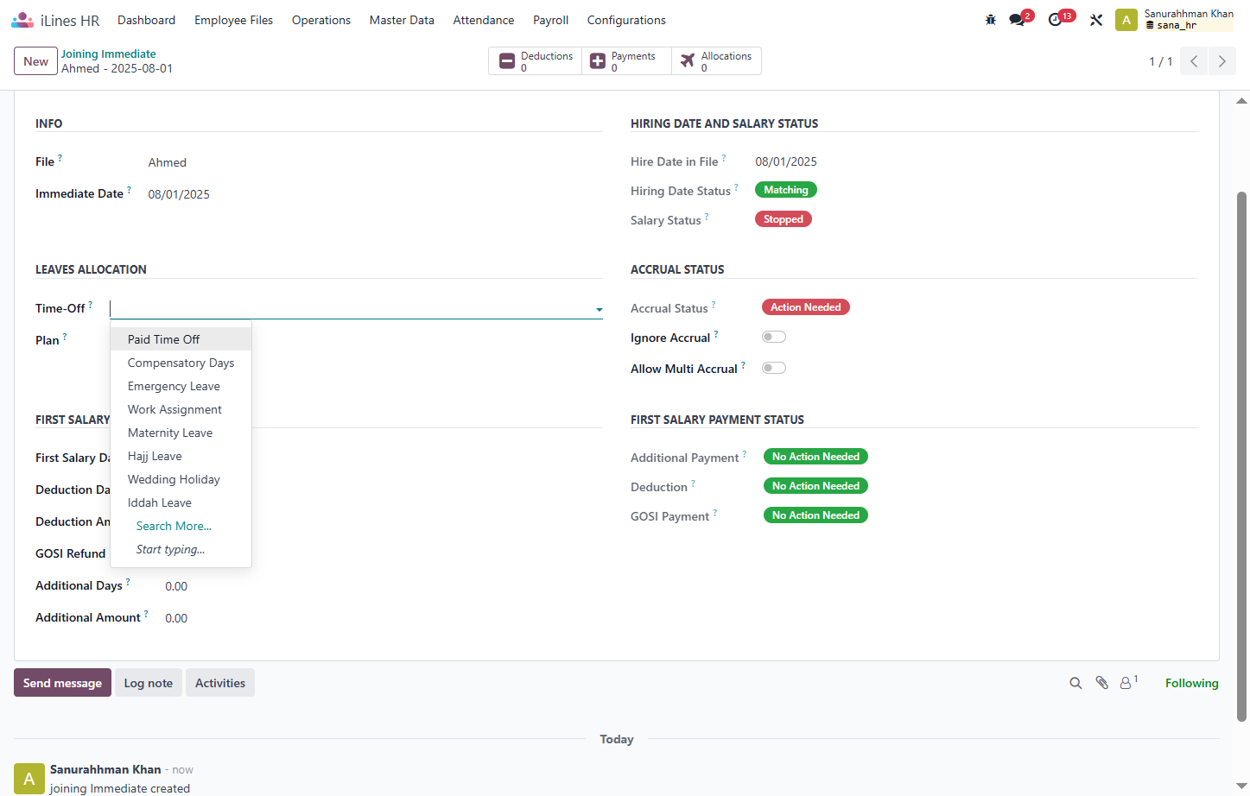The height and width of the screenshot is (796, 1250).
Task: Open the Employee Files menu
Action: coord(233,20)
